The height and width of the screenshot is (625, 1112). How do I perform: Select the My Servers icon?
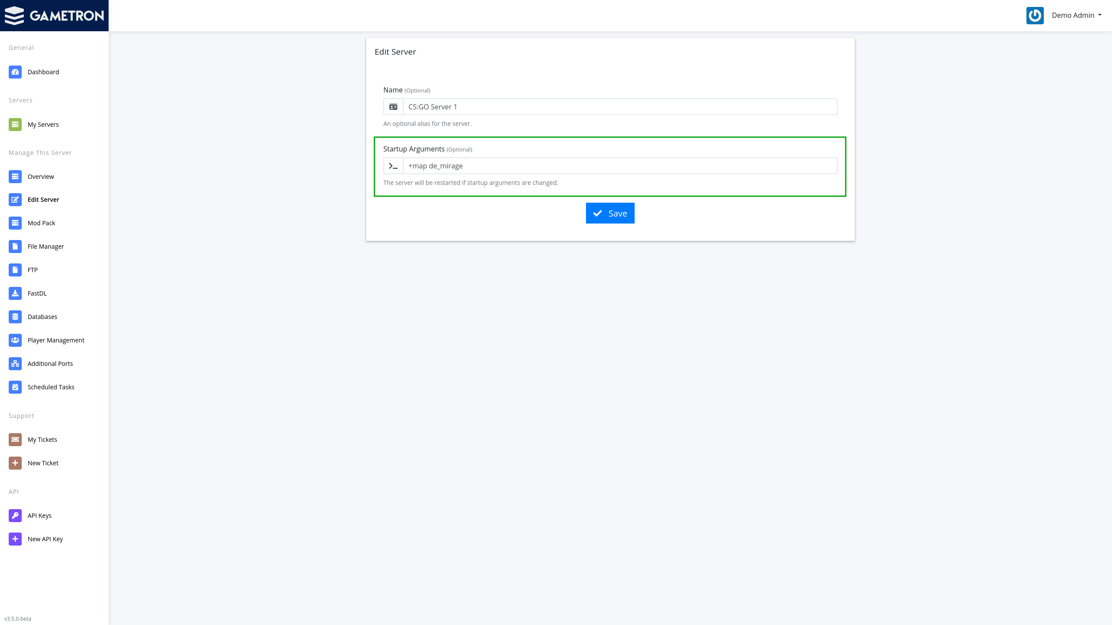(15, 124)
